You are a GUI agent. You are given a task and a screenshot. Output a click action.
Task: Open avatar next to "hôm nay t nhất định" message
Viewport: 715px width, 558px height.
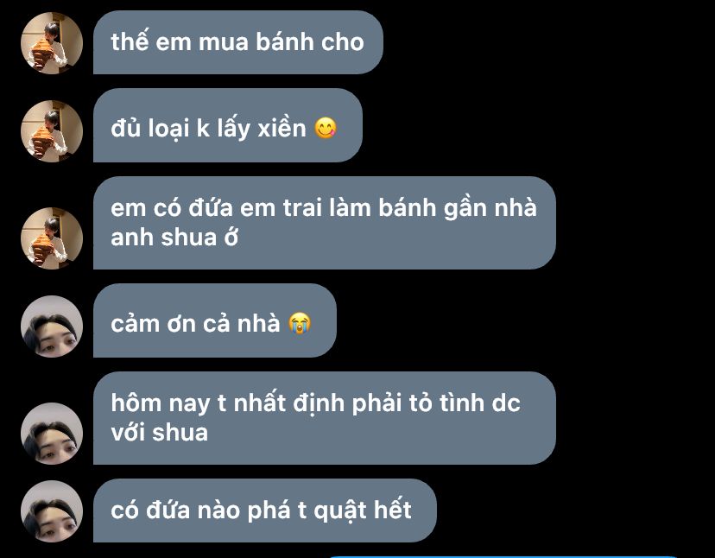[x=52, y=434]
